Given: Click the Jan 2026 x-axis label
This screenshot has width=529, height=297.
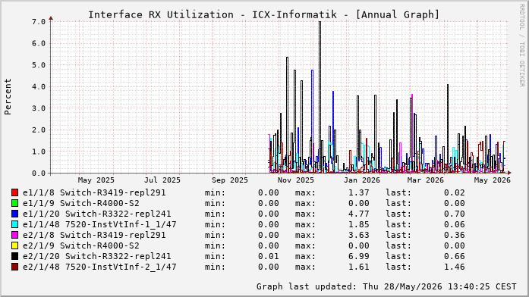Looking at the screenshot, I should 362,180.
